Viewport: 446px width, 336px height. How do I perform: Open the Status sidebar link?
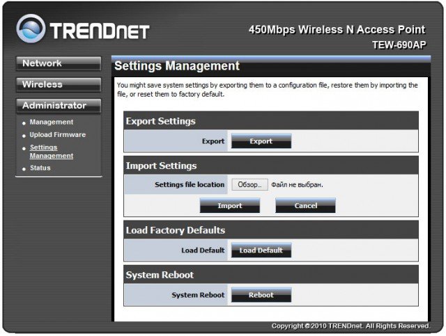point(40,168)
